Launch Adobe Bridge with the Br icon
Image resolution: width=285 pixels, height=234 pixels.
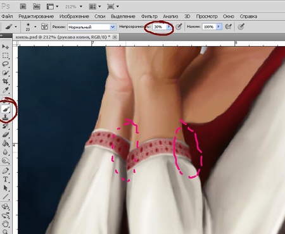click(23, 6)
